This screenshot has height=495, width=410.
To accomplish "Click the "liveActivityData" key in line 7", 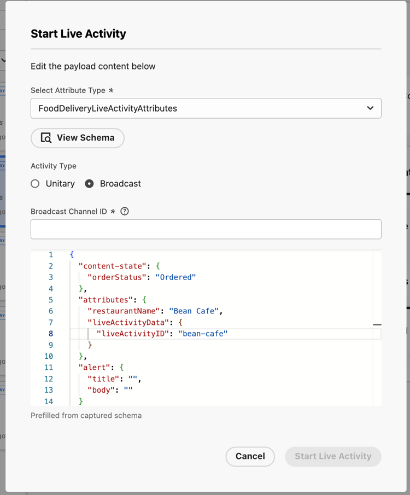I will (x=128, y=322).
